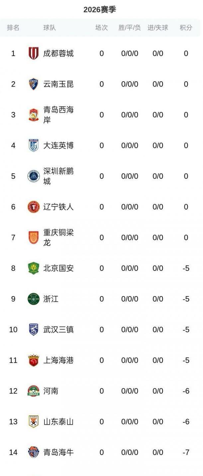Click the 排名 column header
Viewport: 203px width, 476px height.
[13, 28]
